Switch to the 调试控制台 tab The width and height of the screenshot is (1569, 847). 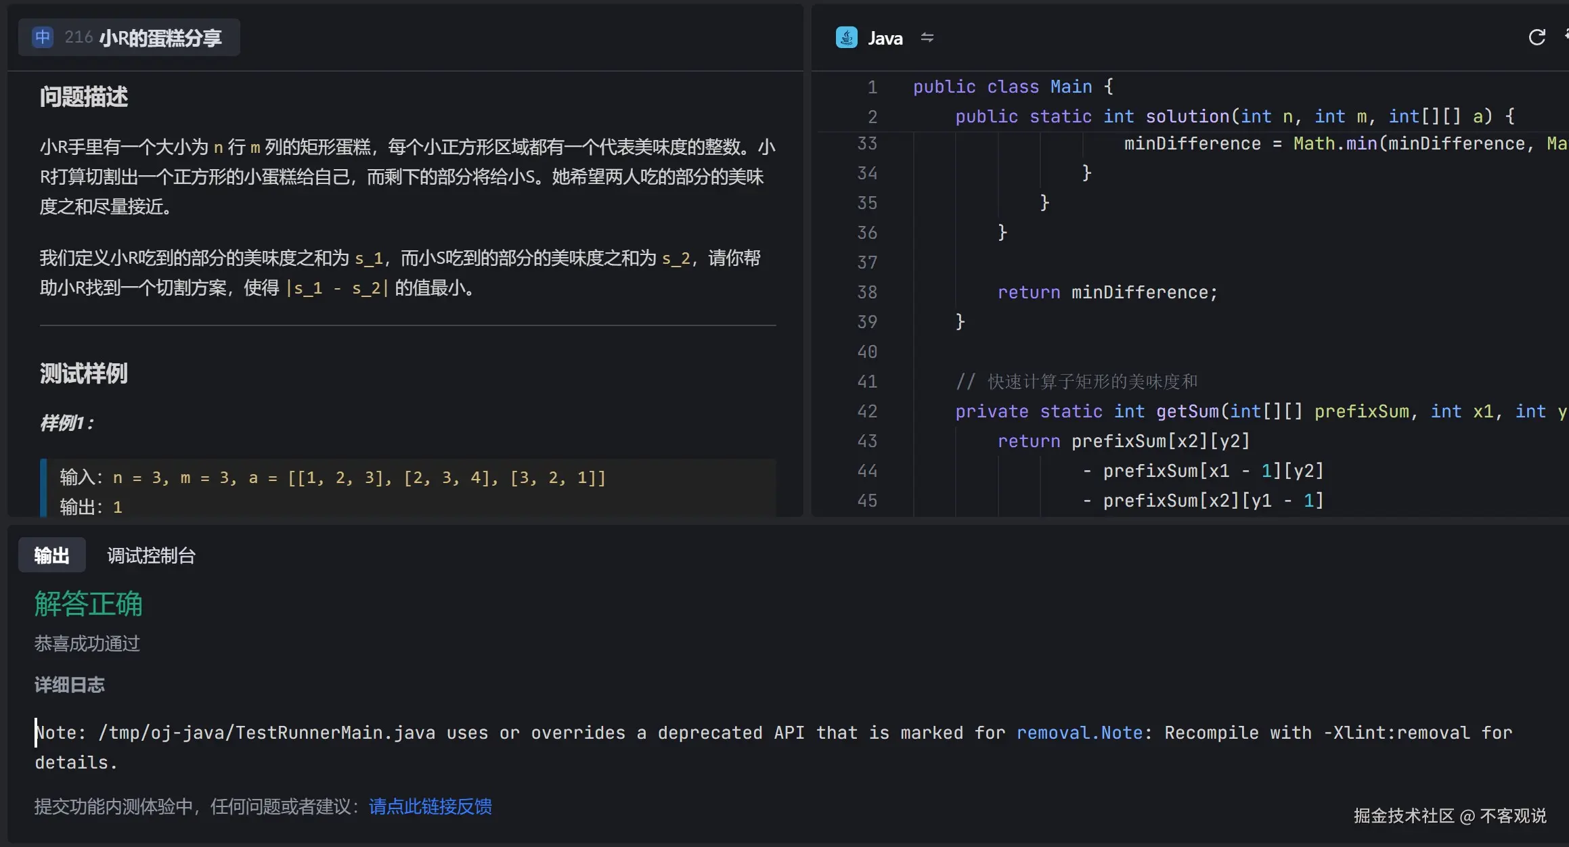coord(150,555)
